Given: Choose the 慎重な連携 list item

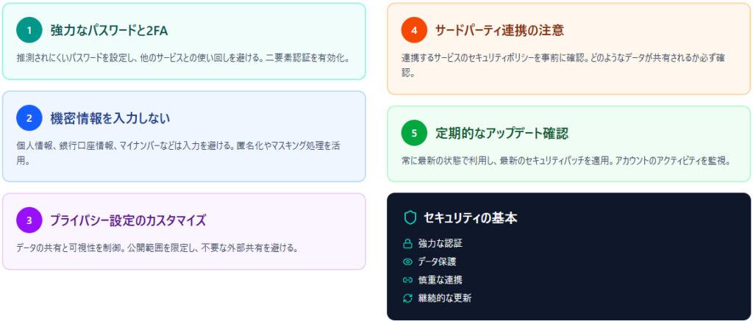Looking at the screenshot, I should click(x=440, y=280).
